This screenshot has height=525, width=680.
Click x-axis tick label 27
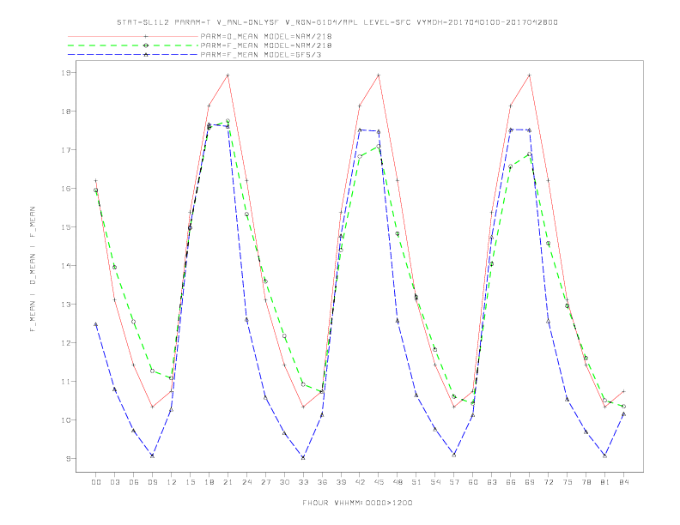point(265,482)
